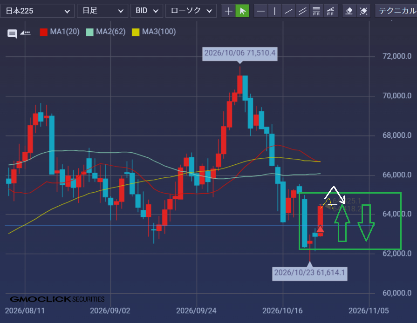
Task: Click the 2026/08/11 date axis label
Action: (25, 311)
